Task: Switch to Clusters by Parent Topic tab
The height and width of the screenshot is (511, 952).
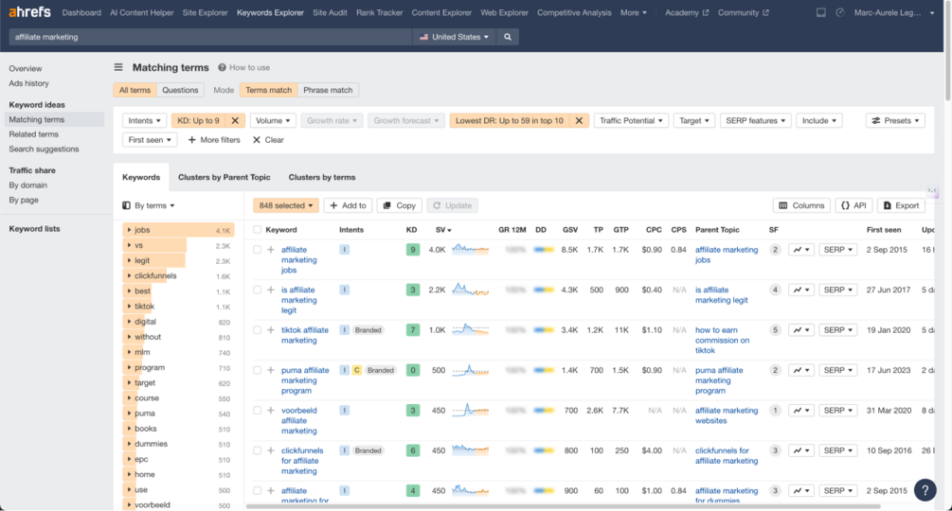Action: click(x=225, y=178)
